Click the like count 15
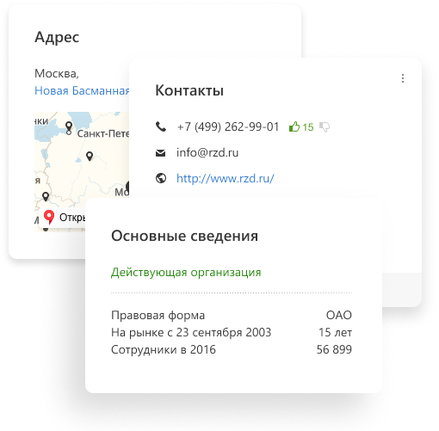 pos(308,127)
